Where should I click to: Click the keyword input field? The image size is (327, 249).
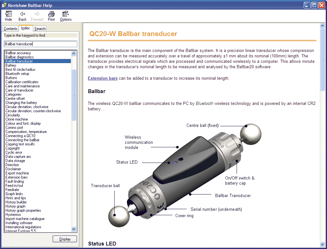pyautogui.click(x=41, y=44)
